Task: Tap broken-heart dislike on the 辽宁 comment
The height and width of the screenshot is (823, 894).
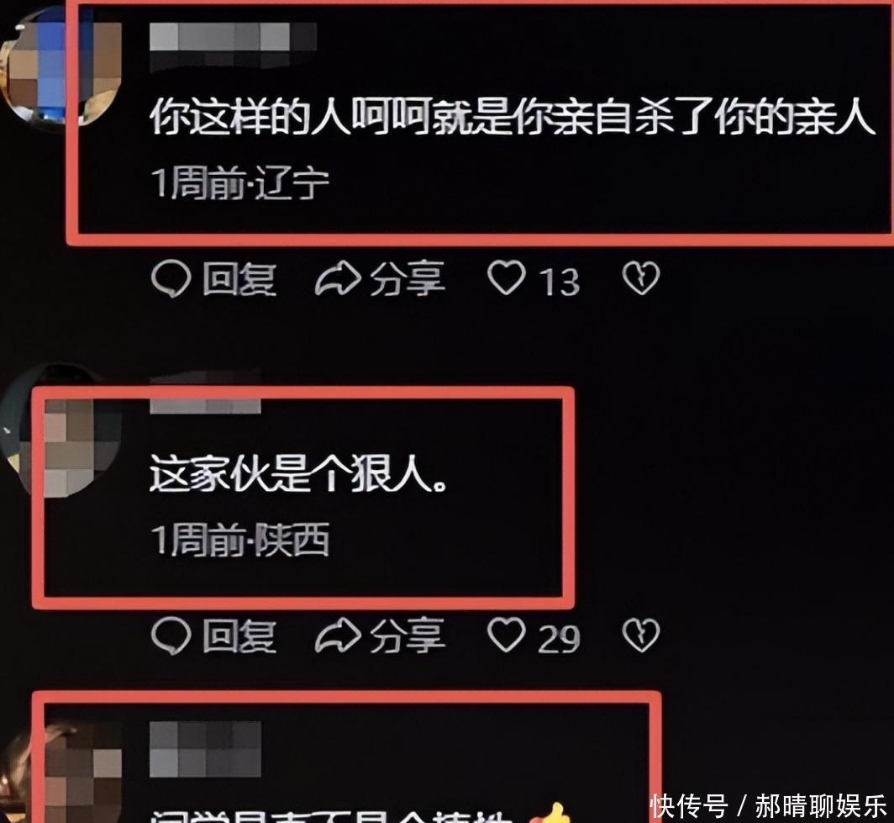Action: pos(641,278)
